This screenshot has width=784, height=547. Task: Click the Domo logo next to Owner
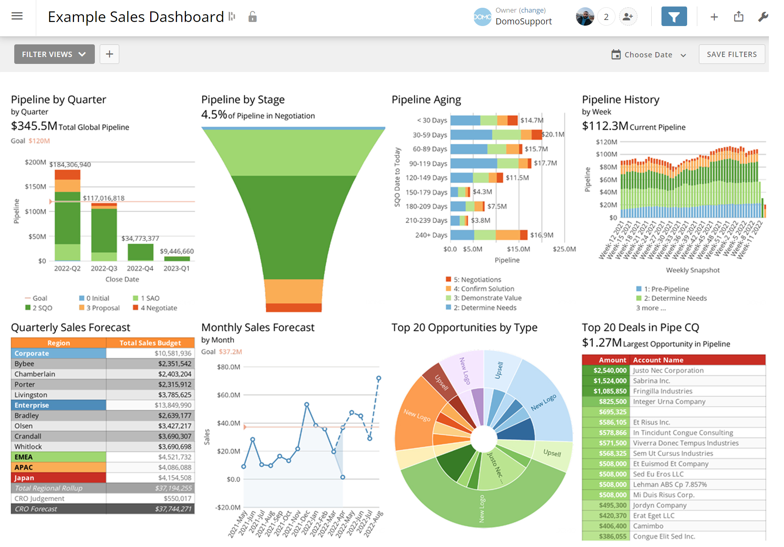point(482,17)
